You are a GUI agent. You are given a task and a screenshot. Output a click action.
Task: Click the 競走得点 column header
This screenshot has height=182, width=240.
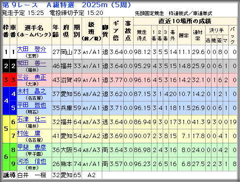[x=142, y=35]
